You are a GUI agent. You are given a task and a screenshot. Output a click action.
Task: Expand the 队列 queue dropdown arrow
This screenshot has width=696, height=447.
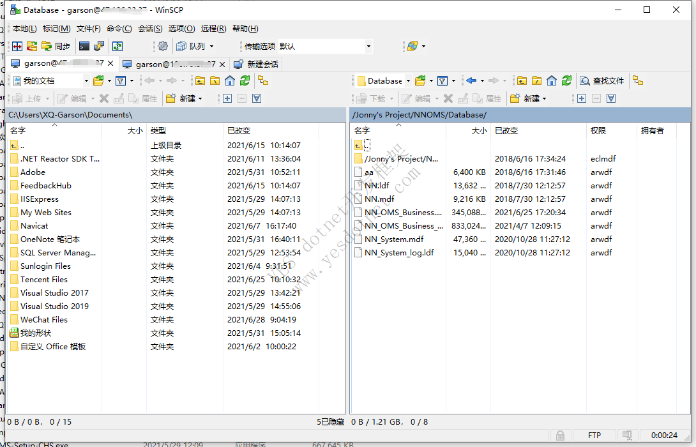point(212,46)
